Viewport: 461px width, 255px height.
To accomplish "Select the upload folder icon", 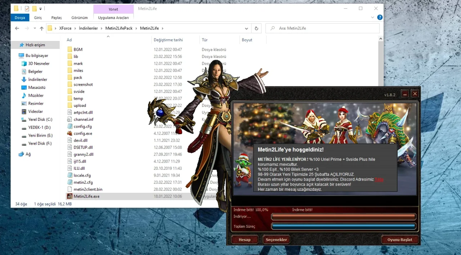I will [x=70, y=105].
